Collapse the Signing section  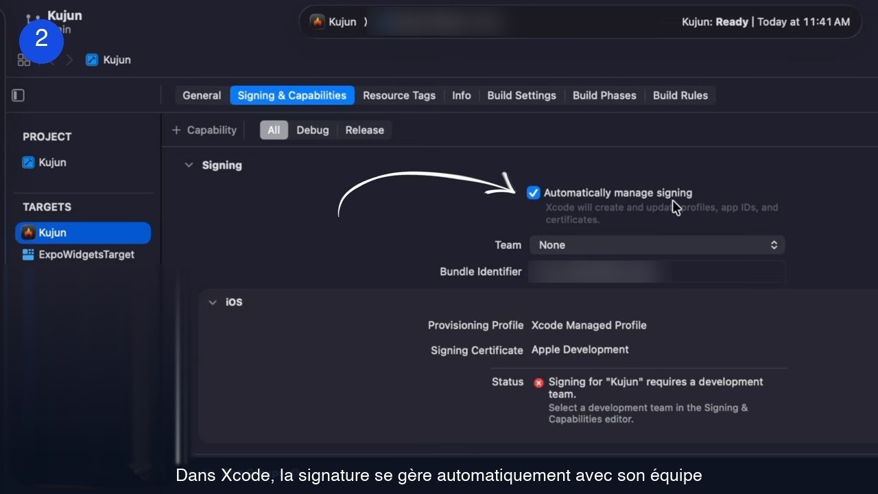click(x=189, y=165)
